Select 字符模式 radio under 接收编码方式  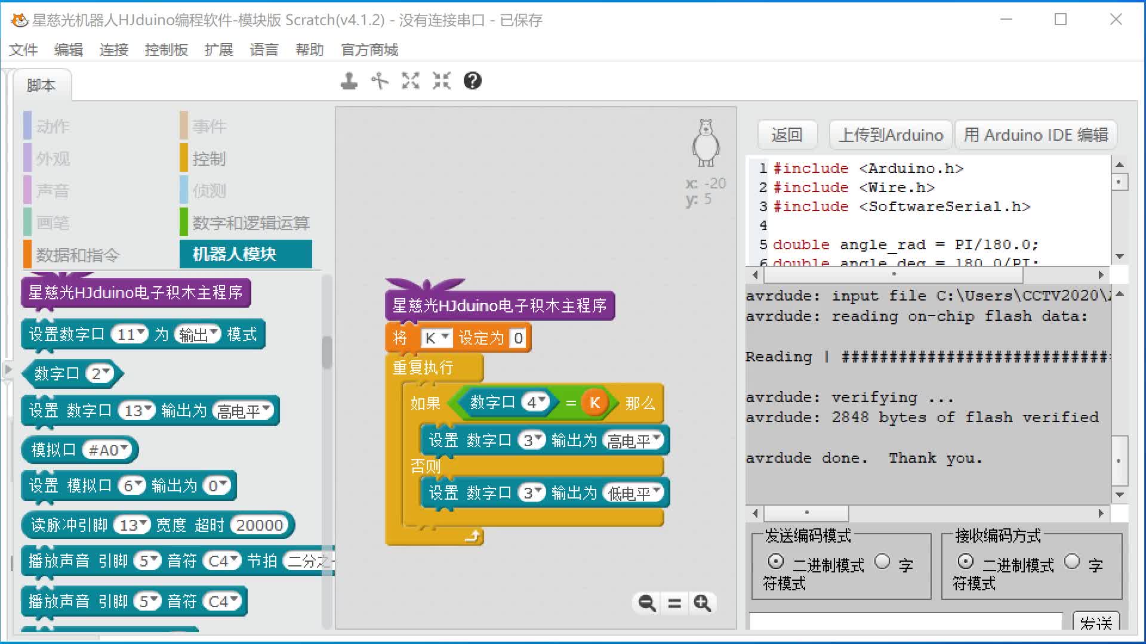click(1073, 562)
